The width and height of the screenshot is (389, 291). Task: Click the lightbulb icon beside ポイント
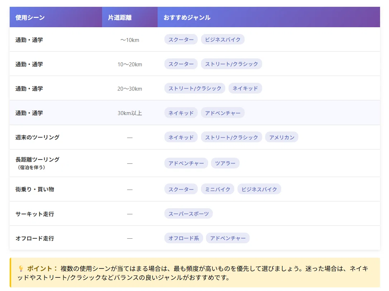[21, 268]
